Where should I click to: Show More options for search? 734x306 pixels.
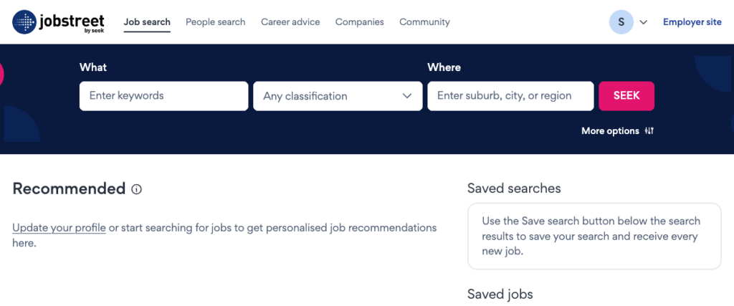[x=610, y=131]
